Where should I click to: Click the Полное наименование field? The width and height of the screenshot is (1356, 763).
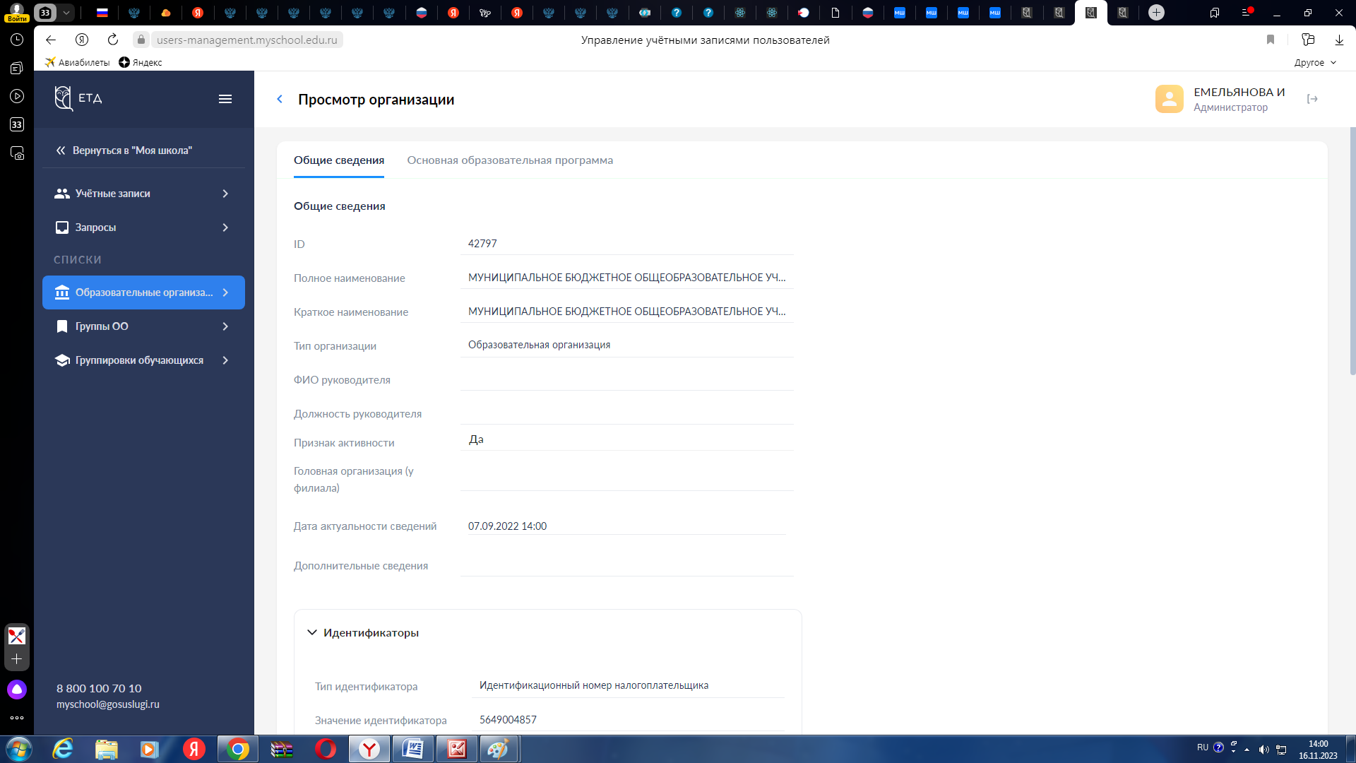[627, 278]
